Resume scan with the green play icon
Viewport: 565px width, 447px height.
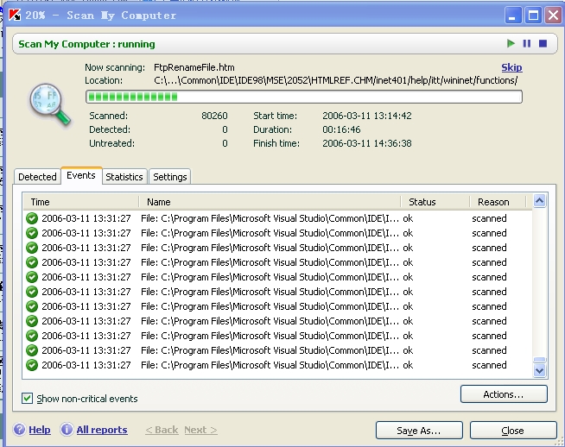511,43
